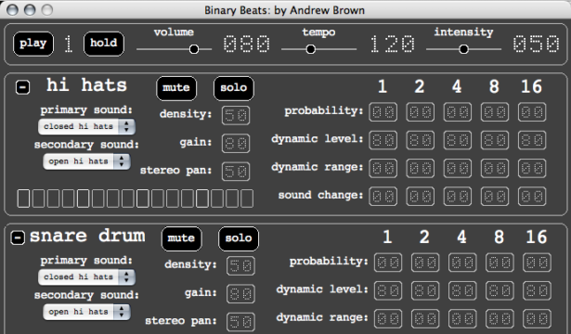Click hi hats dynamic range field column 2
Viewport: 571px width, 334px height.
pyautogui.click(x=421, y=168)
